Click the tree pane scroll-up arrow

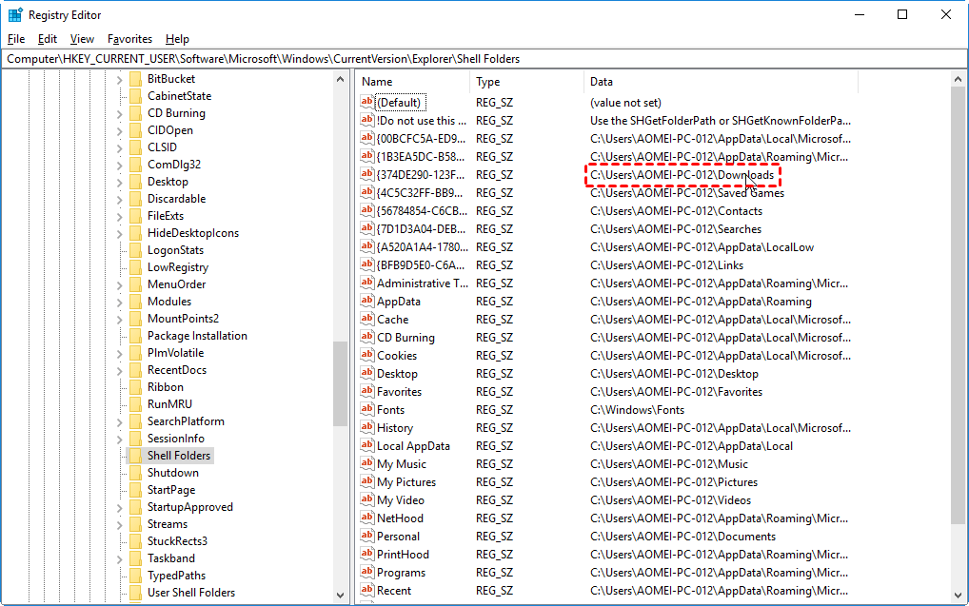[340, 79]
